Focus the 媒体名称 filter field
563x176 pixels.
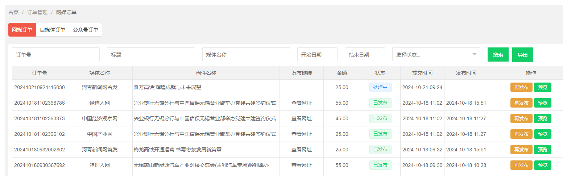pos(246,55)
